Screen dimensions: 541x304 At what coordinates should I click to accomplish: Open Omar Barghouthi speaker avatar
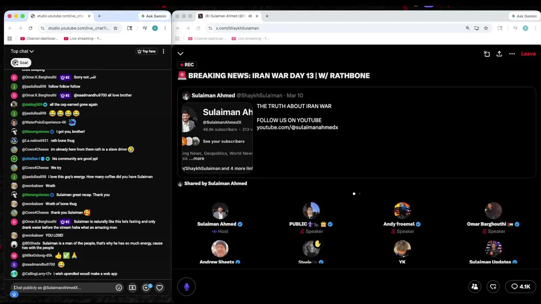tap(493, 211)
